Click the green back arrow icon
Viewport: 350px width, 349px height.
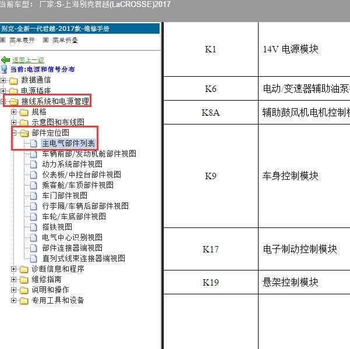coord(5,60)
